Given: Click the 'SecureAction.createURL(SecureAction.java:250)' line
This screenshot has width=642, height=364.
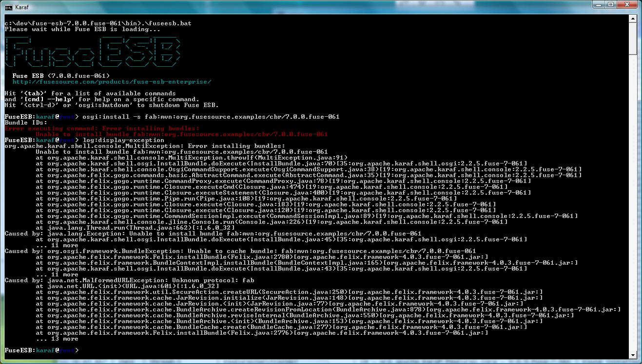Looking at the screenshot, I should pyautogui.click(x=289, y=292).
